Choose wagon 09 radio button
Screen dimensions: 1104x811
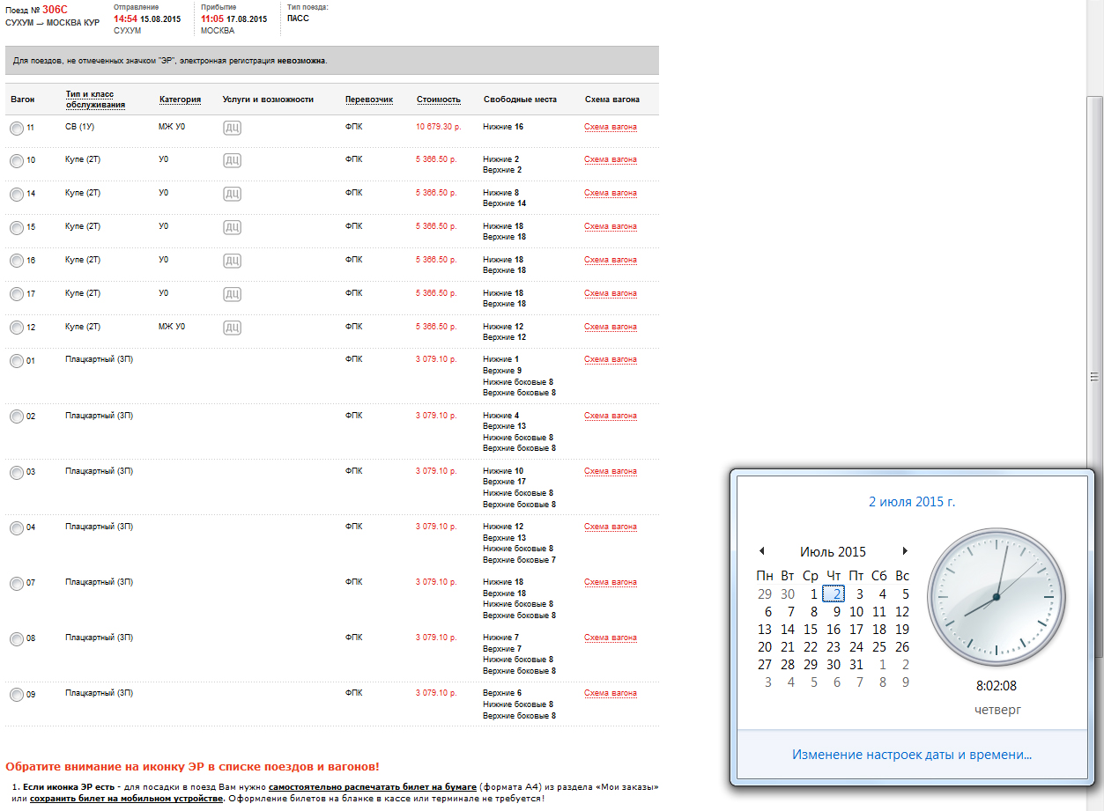click(x=17, y=695)
